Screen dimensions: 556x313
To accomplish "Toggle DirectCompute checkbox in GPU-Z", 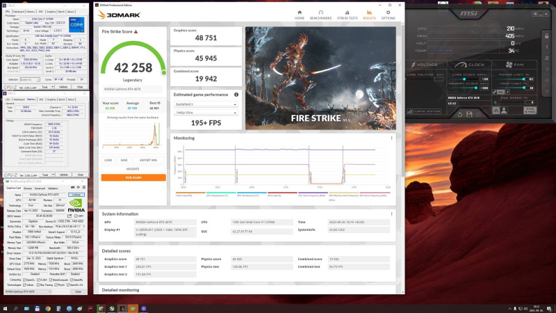I will tap(51, 280).
